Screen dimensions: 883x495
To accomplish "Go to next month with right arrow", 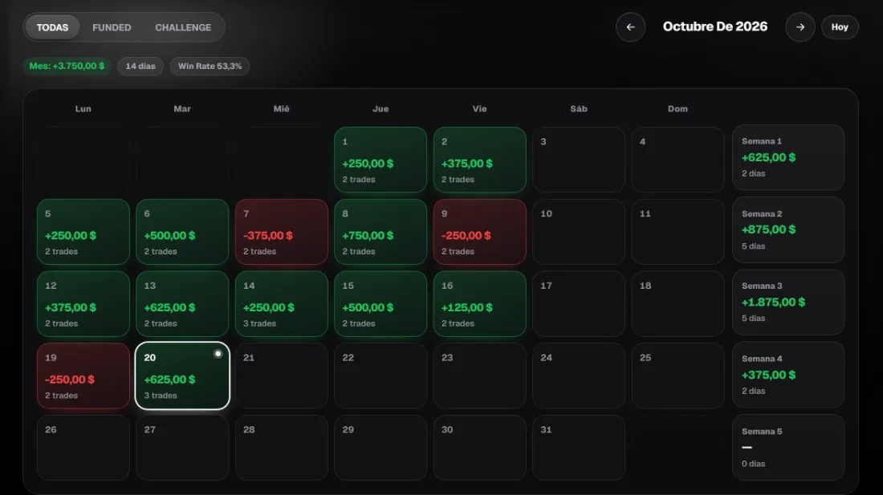I will coord(800,27).
